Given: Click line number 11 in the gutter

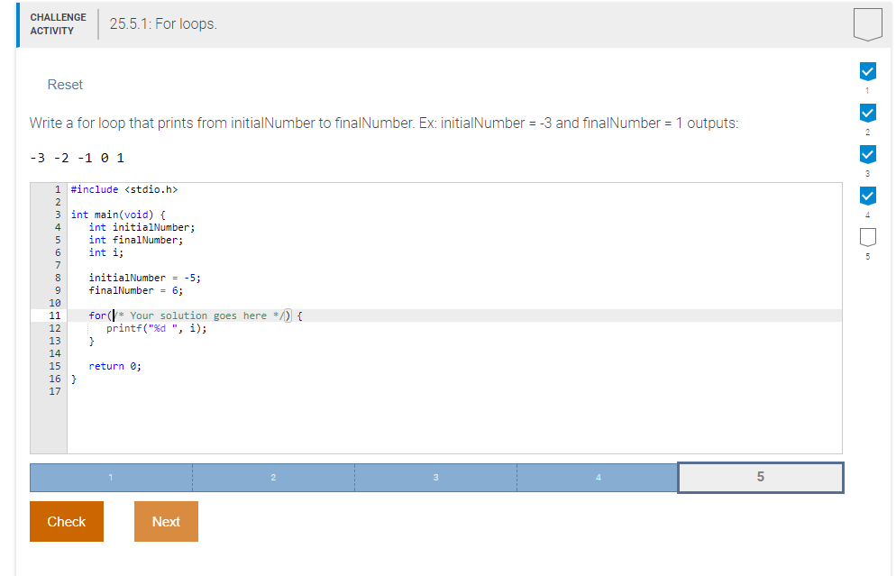Looking at the screenshot, I should click(55, 315).
